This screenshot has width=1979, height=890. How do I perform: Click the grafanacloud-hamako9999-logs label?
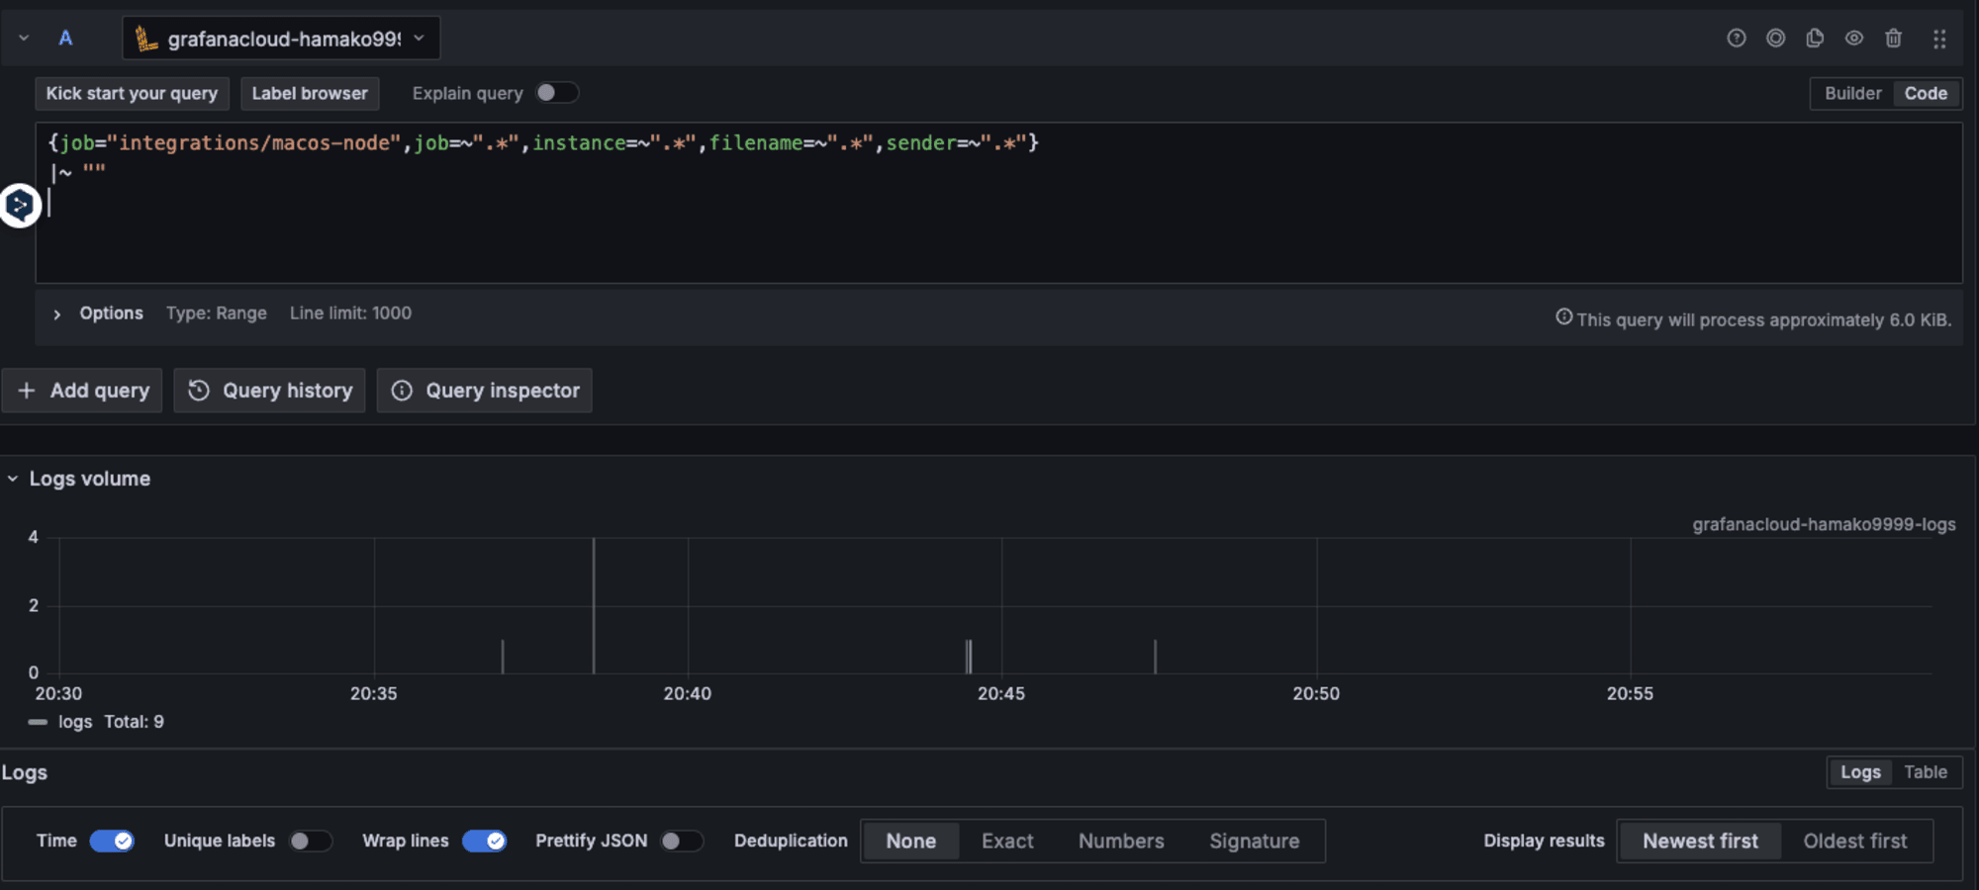(1824, 525)
